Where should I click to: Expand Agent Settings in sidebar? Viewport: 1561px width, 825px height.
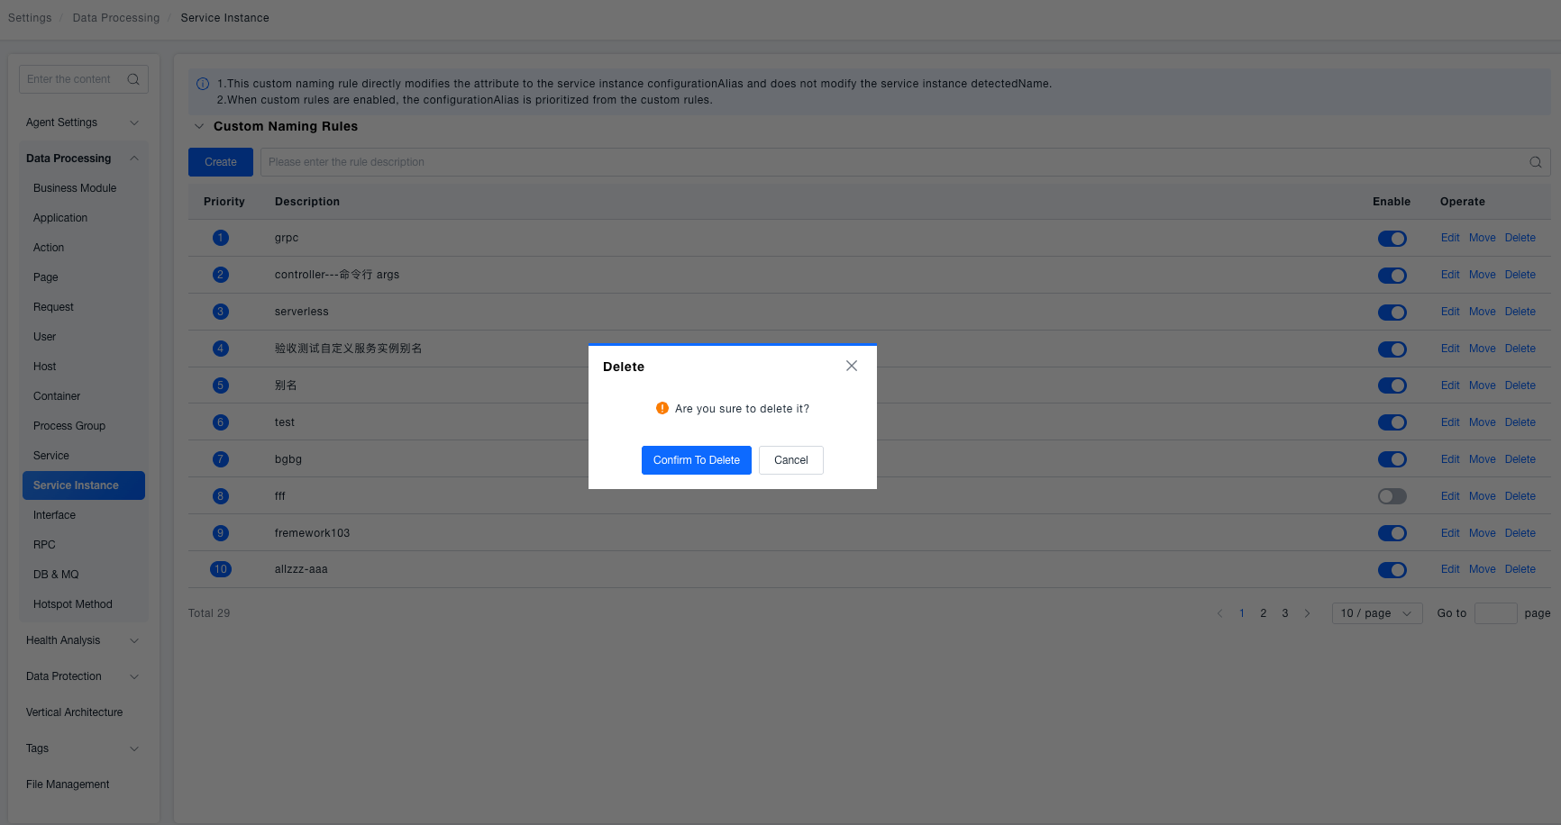[x=83, y=122]
